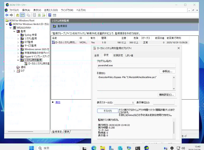Screen dimensions: 204x150
Task: Click the Back arrow toolbar icon
Action: tap(7, 15)
